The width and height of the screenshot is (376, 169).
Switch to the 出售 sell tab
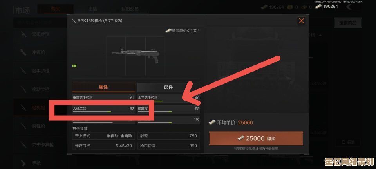pos(93,9)
